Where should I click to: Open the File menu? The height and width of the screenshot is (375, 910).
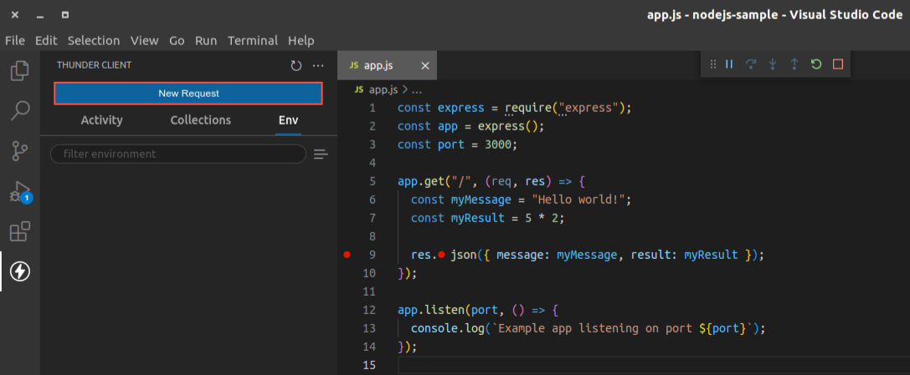pos(15,41)
